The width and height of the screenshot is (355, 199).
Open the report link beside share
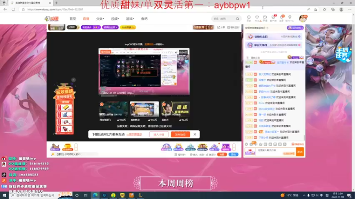(x=233, y=27)
